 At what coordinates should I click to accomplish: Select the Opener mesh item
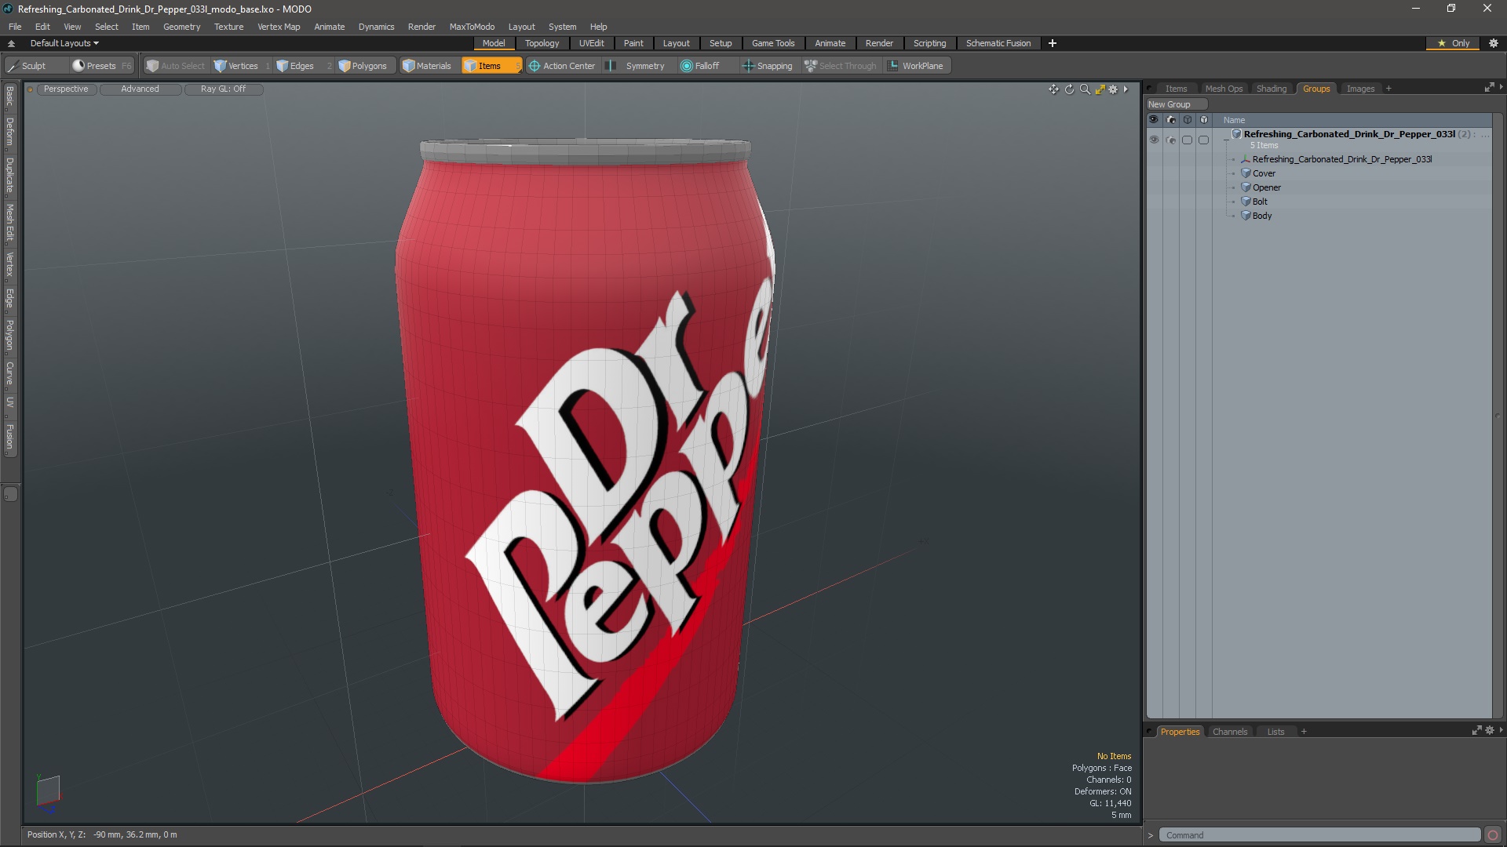(1266, 187)
